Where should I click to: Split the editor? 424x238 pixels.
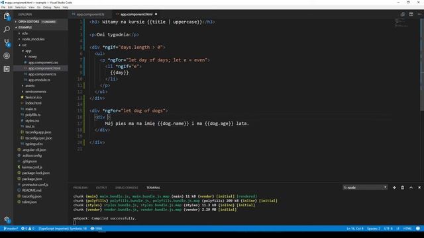411,15
